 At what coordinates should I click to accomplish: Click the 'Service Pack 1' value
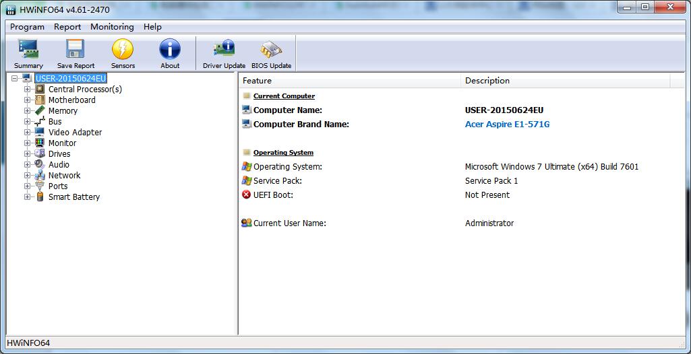(x=491, y=181)
